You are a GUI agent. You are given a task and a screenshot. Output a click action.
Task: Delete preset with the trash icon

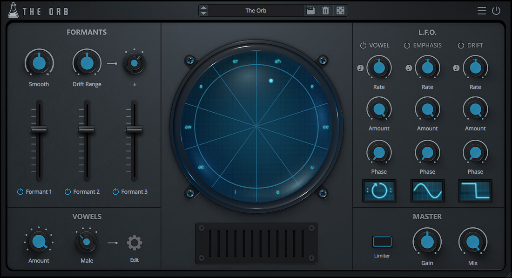(x=325, y=10)
